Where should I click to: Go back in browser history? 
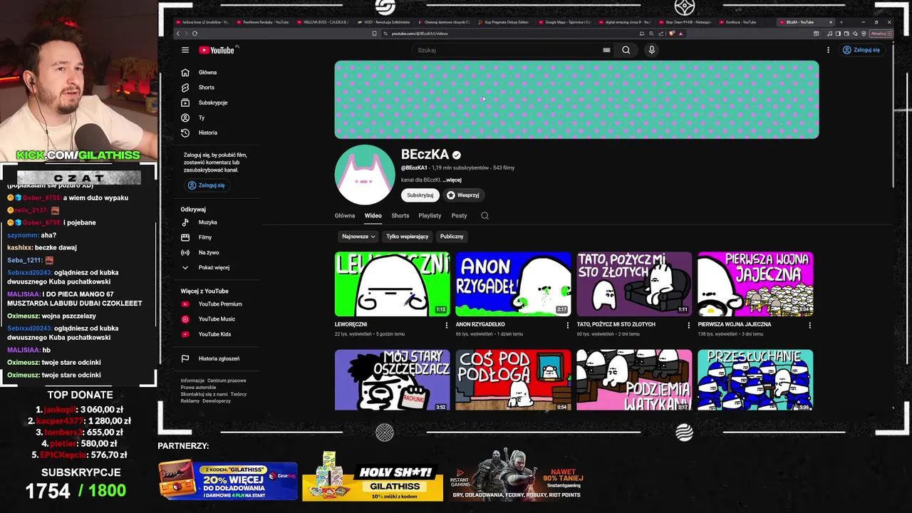178,33
